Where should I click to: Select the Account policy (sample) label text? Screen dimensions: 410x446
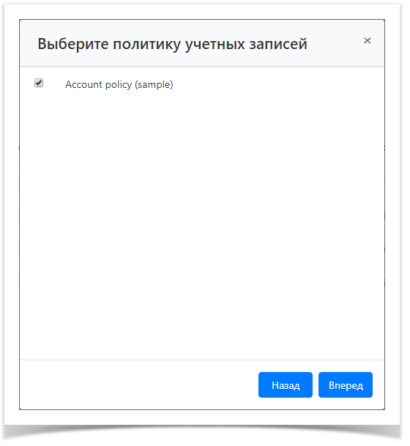pos(119,84)
